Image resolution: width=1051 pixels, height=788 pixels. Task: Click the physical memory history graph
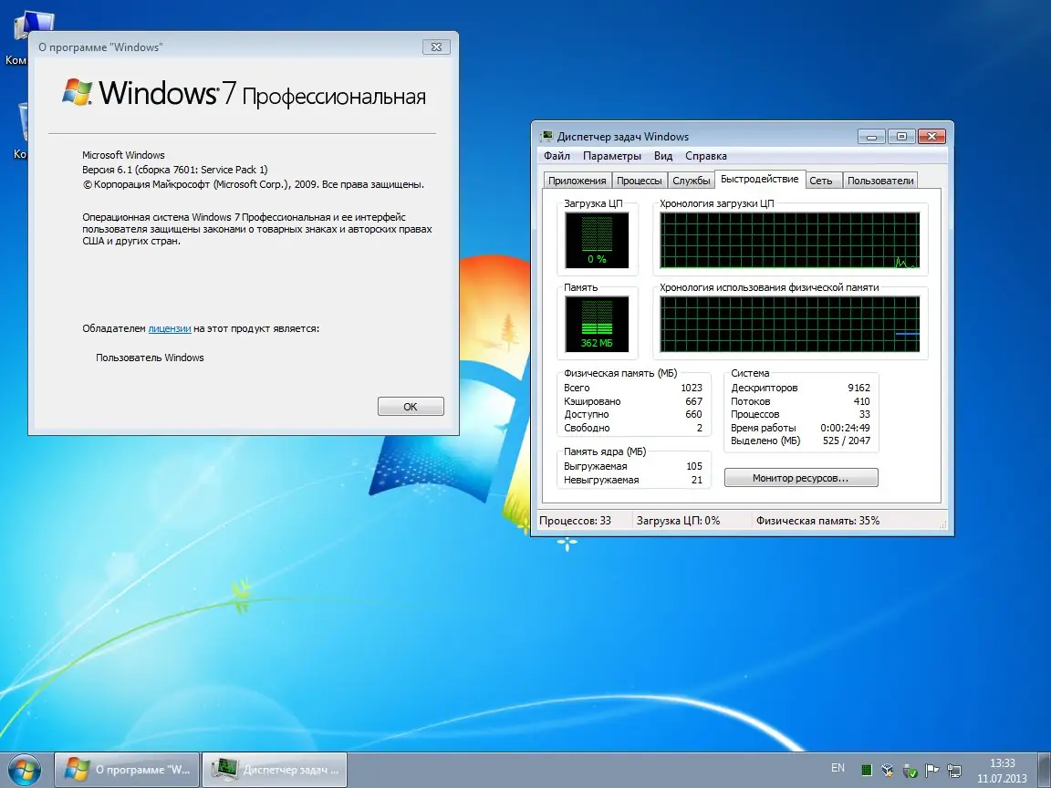coord(789,324)
